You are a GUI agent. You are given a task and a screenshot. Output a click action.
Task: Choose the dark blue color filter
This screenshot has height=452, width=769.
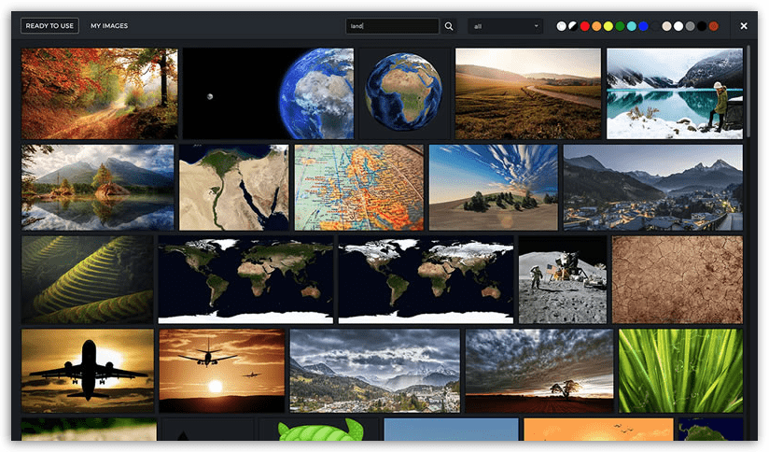tap(644, 26)
